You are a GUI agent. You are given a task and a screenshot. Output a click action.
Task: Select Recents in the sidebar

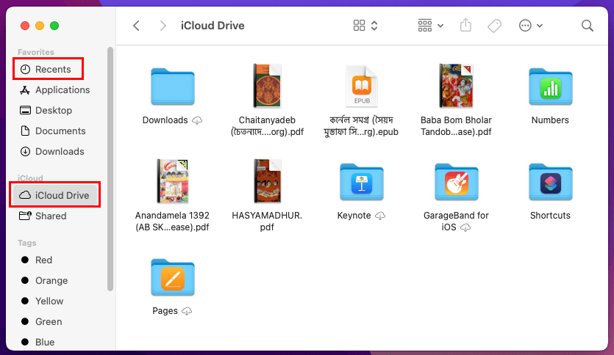point(48,69)
